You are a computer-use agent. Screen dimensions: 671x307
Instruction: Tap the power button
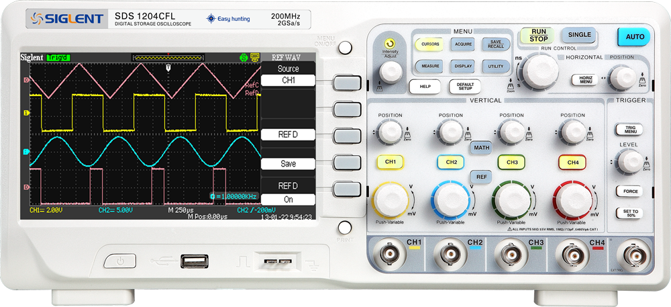click(x=120, y=261)
